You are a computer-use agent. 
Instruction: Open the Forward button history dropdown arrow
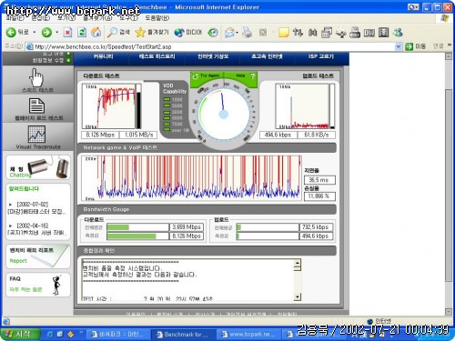coord(56,32)
